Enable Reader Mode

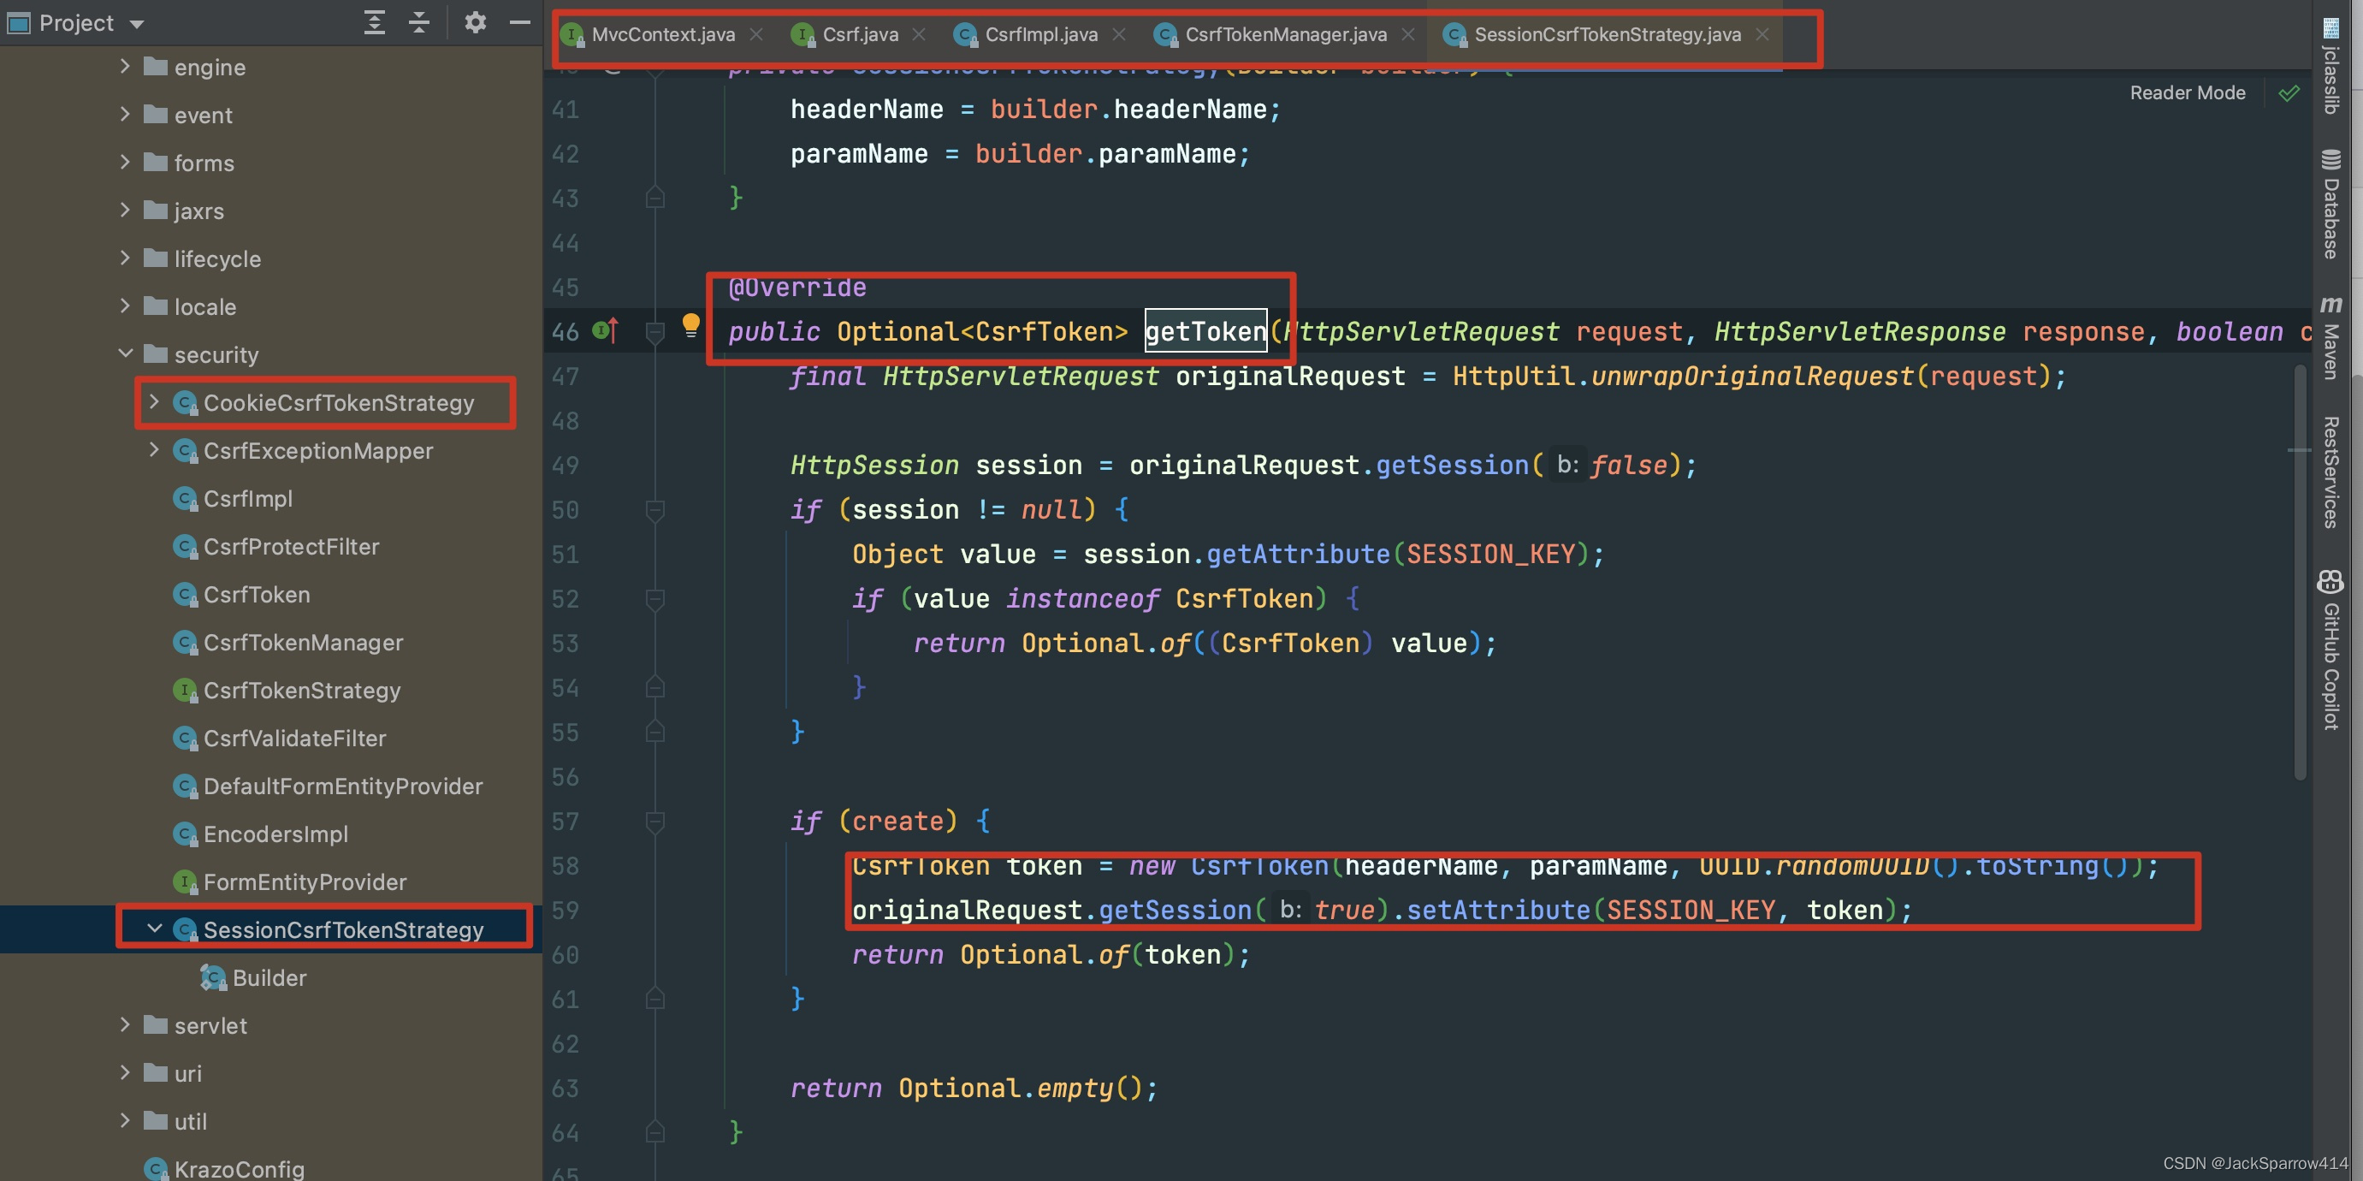2187,92
